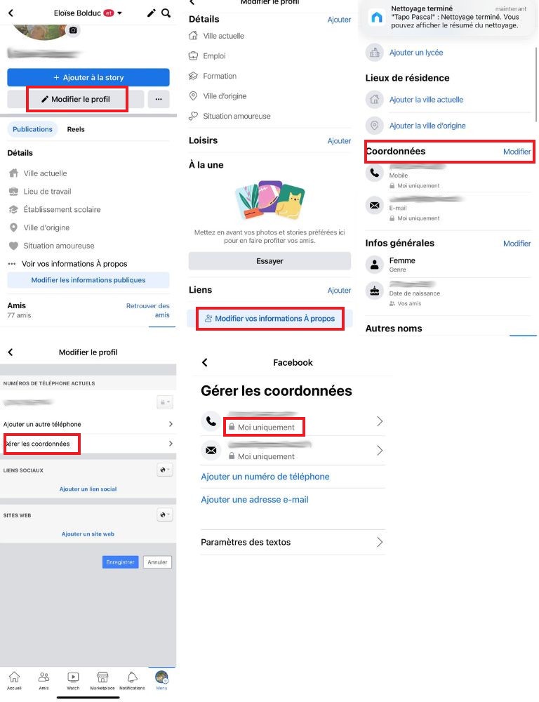
Task: Open the Watch video icon
Action: [73, 680]
